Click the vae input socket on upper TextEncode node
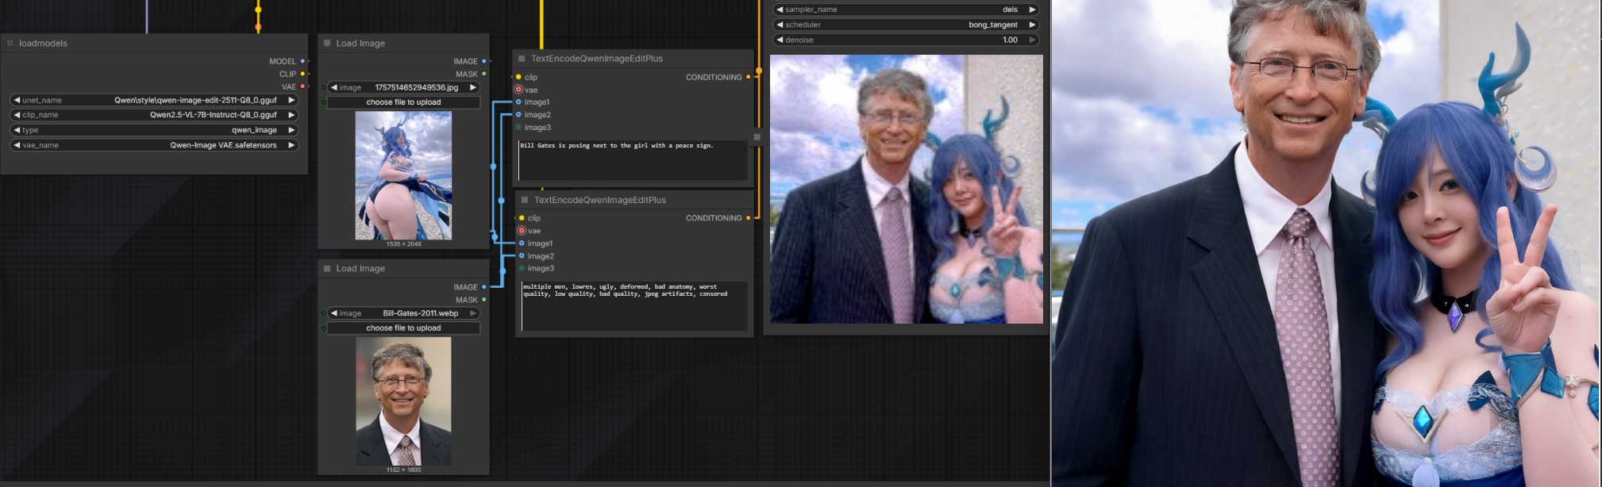This screenshot has height=487, width=1602. click(518, 90)
